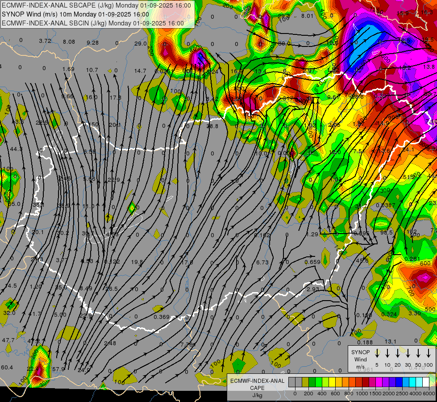Click the map value '0.369'
Image resolution: width=437 pixels, height=402 pixels.
pyautogui.click(x=162, y=317)
